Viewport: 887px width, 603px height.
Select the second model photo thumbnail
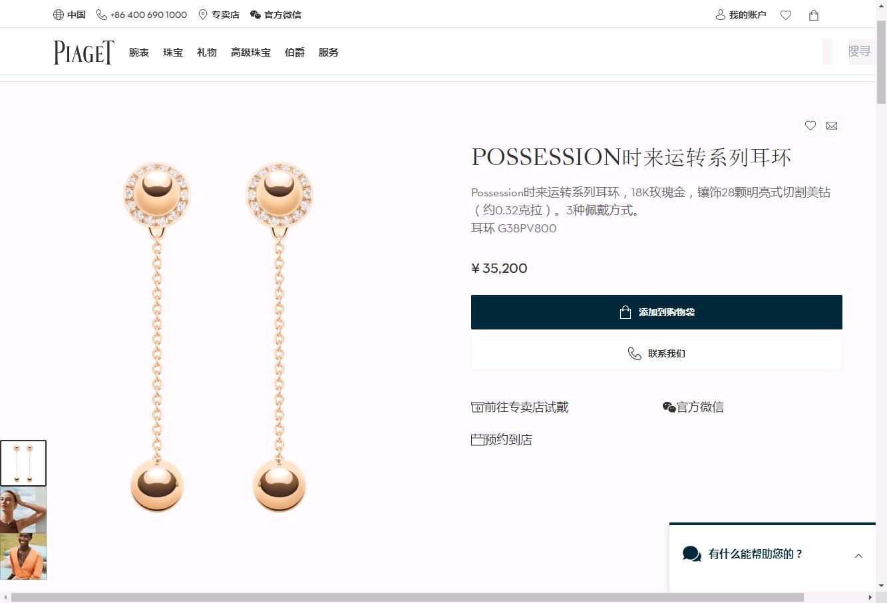tap(23, 556)
